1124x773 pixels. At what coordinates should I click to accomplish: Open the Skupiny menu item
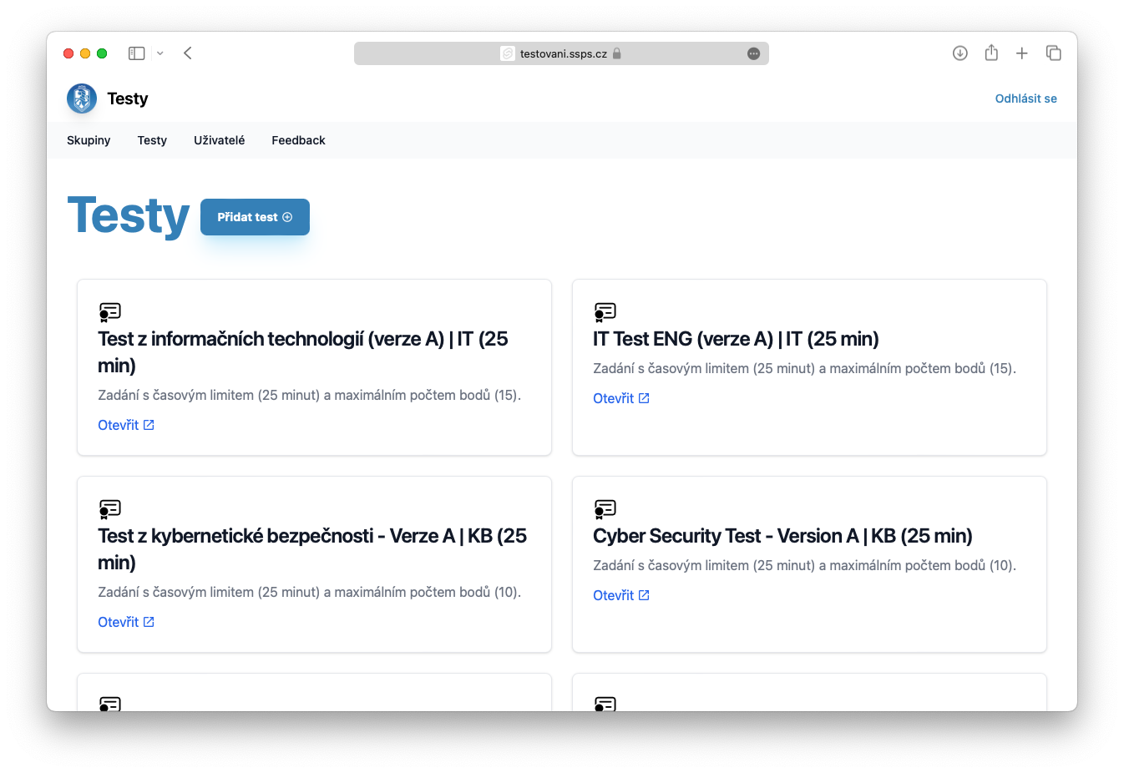pos(89,140)
